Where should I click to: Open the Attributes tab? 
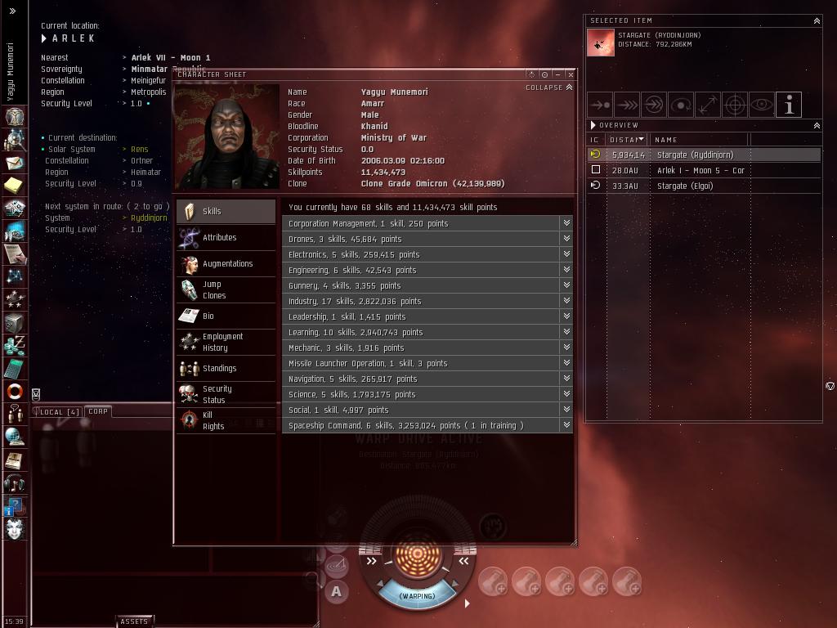click(x=226, y=238)
